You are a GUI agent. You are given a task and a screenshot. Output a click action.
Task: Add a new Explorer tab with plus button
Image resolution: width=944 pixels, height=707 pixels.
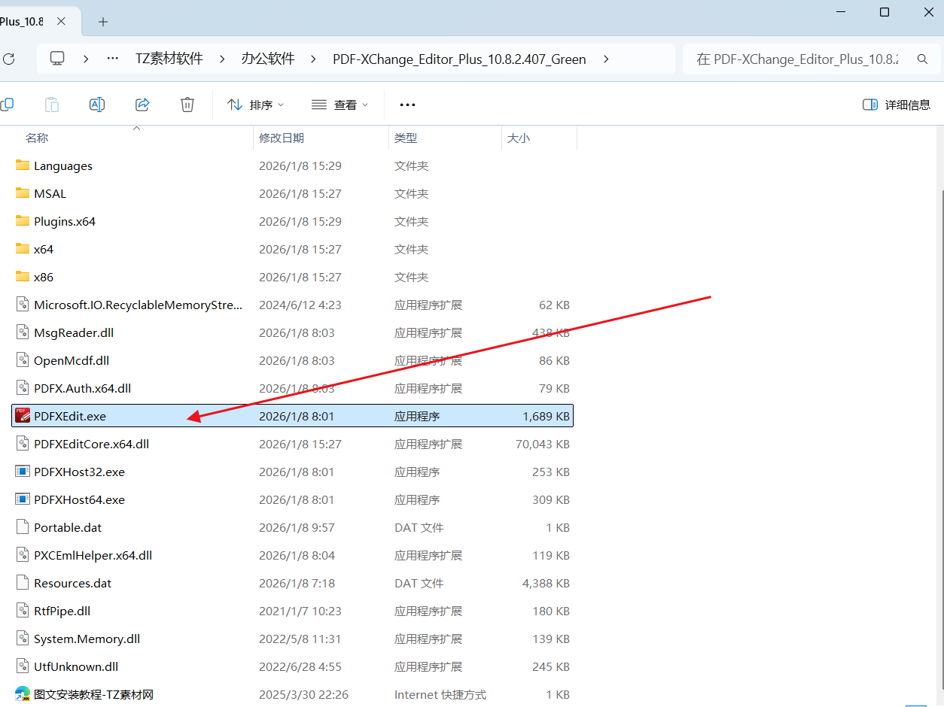point(103,21)
